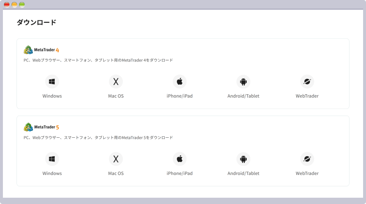
Task: Click the MetaTrader 5 Mac OS icon
Action: tap(116, 159)
